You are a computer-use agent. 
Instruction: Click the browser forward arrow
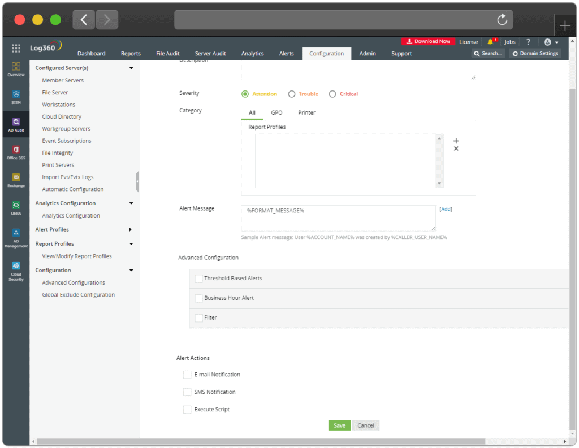point(107,20)
